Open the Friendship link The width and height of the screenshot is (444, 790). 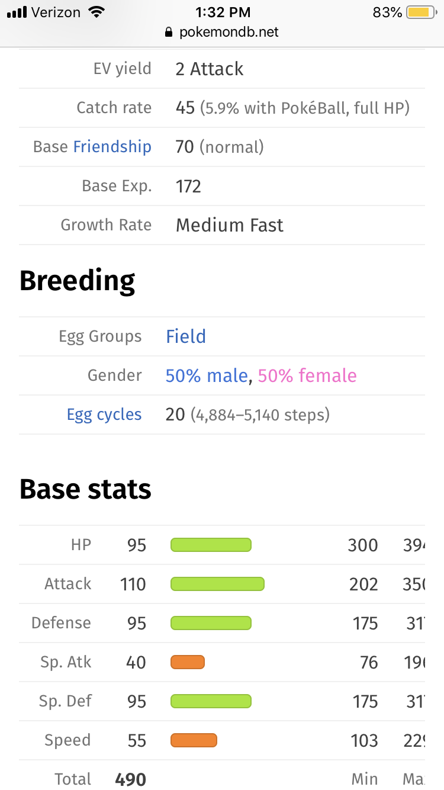click(x=112, y=147)
